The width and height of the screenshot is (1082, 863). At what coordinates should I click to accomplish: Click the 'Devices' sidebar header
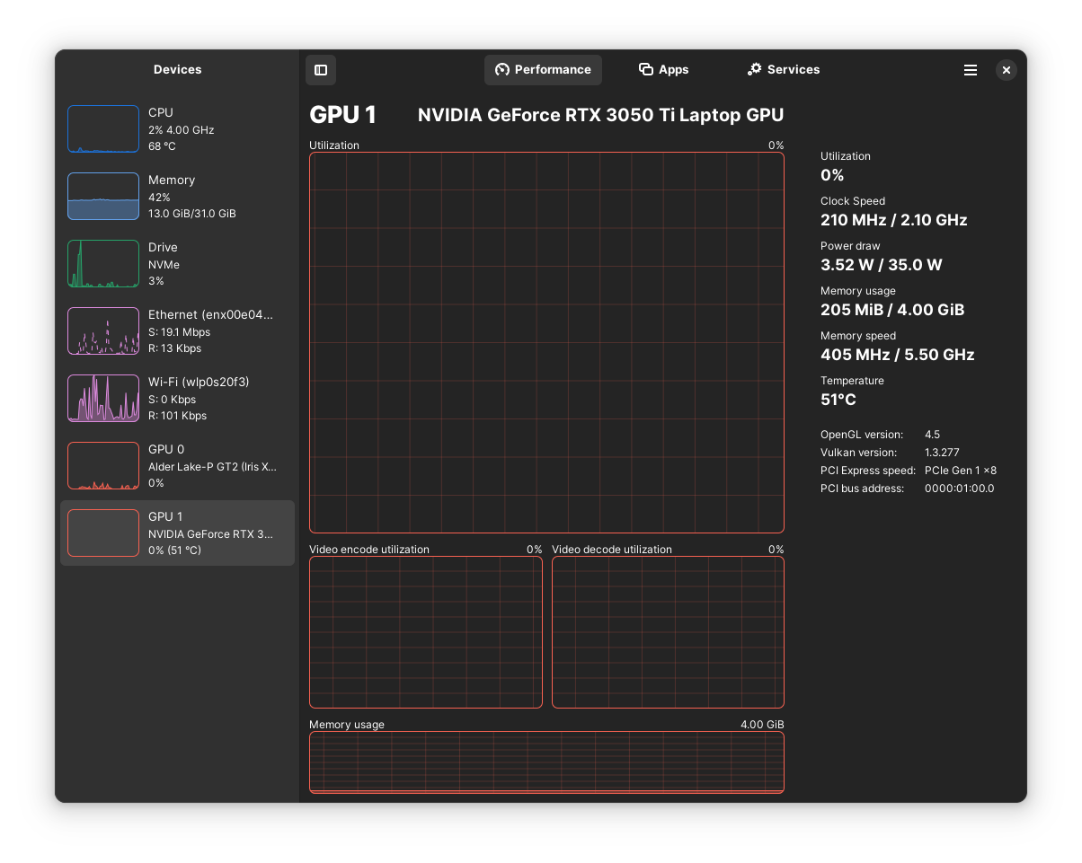click(x=177, y=70)
